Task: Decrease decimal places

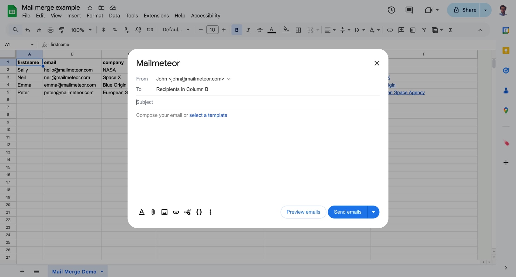Action: point(126,30)
